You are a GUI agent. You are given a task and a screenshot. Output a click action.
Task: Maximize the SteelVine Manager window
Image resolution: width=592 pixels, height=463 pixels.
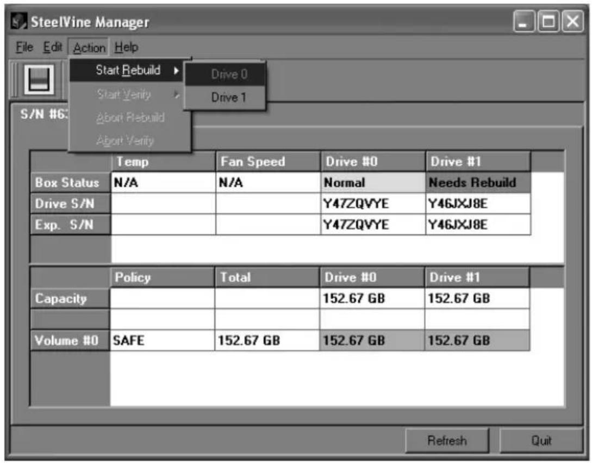(548, 22)
